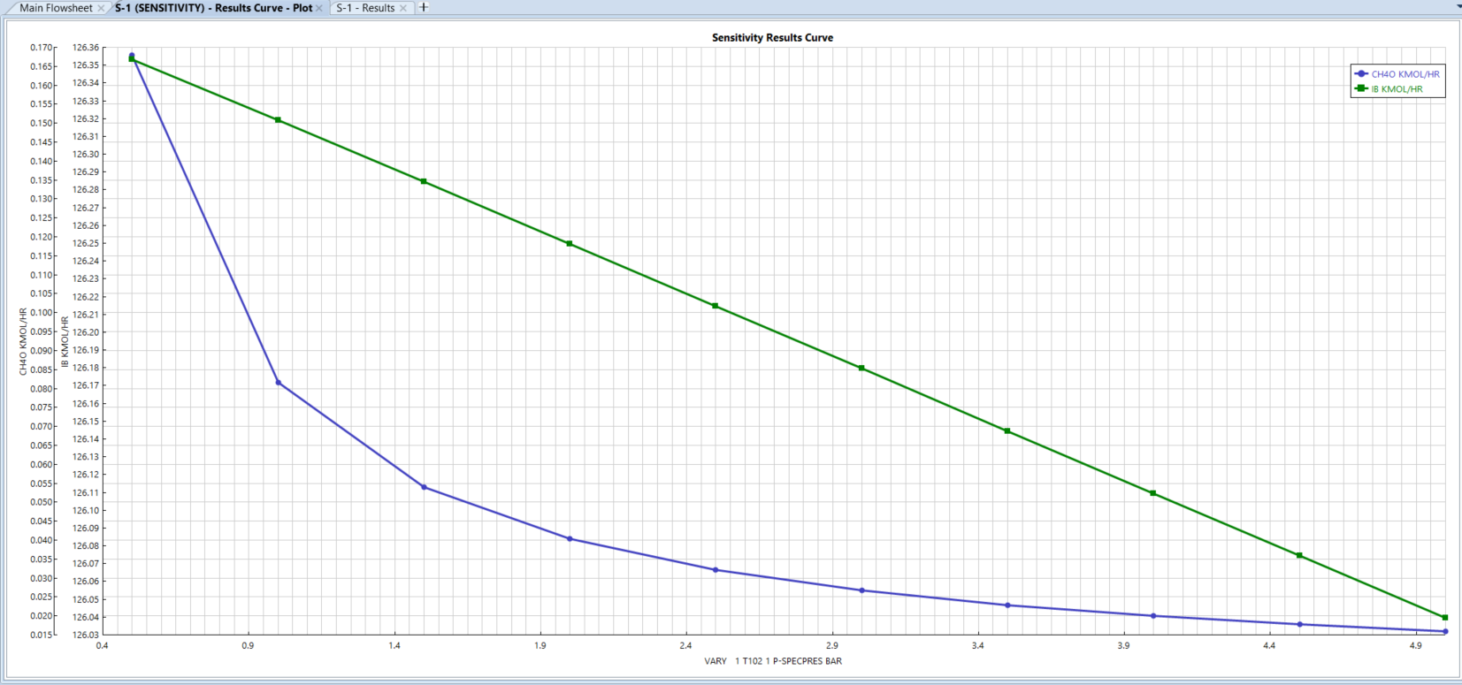
Task: Click the 0.015 CH4O axis value
Action: click(41, 636)
